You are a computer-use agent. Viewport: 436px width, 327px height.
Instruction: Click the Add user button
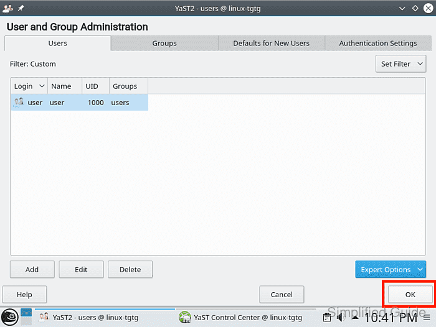click(32, 269)
